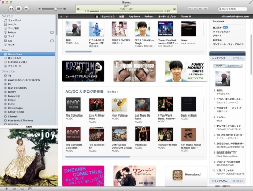Screen dimensions: 253x191
Task: Go back with the left arrow
Action: tap(61, 16)
